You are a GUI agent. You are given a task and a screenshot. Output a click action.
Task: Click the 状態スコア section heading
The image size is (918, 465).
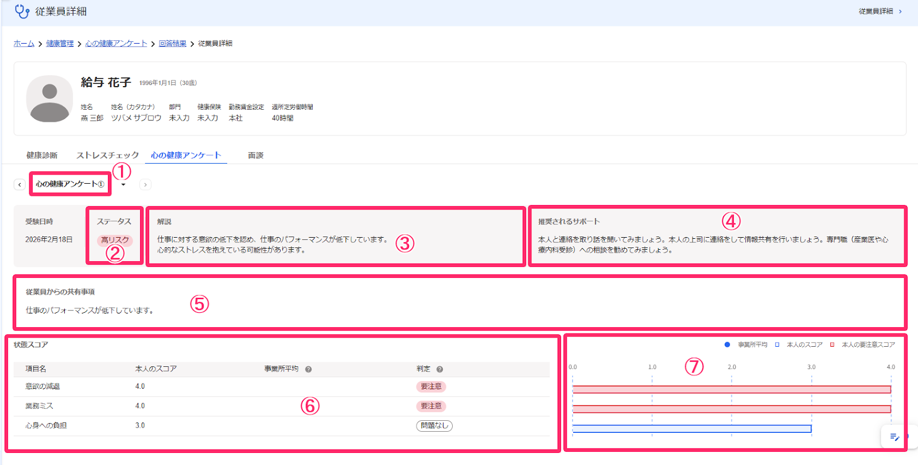tap(31, 344)
